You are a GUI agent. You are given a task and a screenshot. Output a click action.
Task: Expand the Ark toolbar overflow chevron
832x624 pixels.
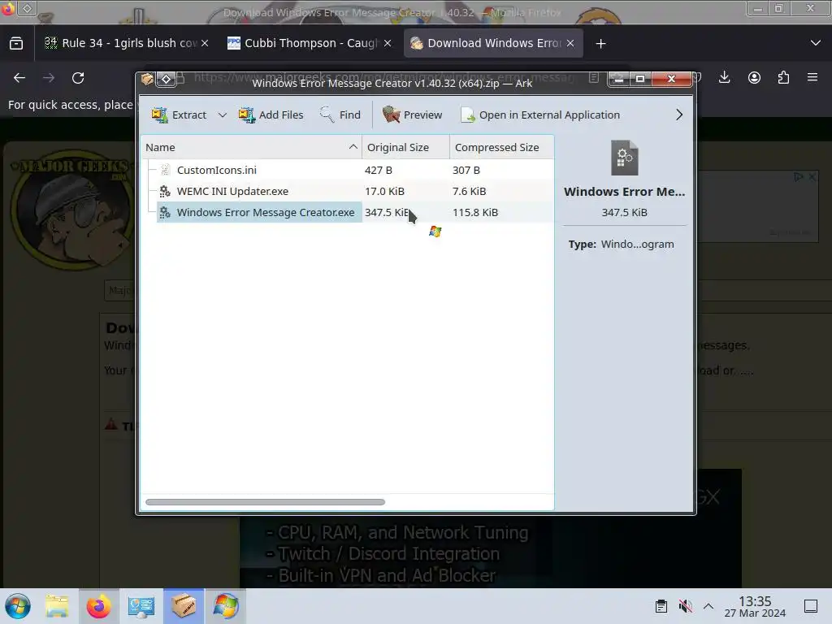click(678, 115)
